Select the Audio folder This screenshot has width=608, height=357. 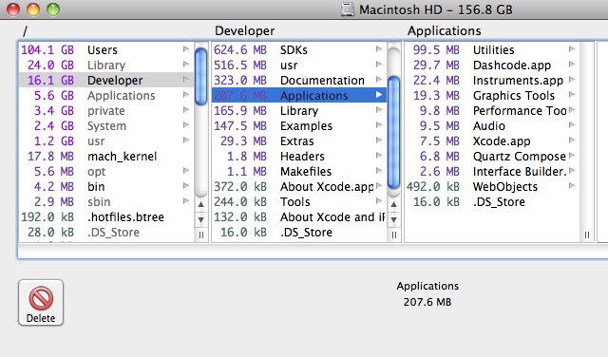coord(492,125)
